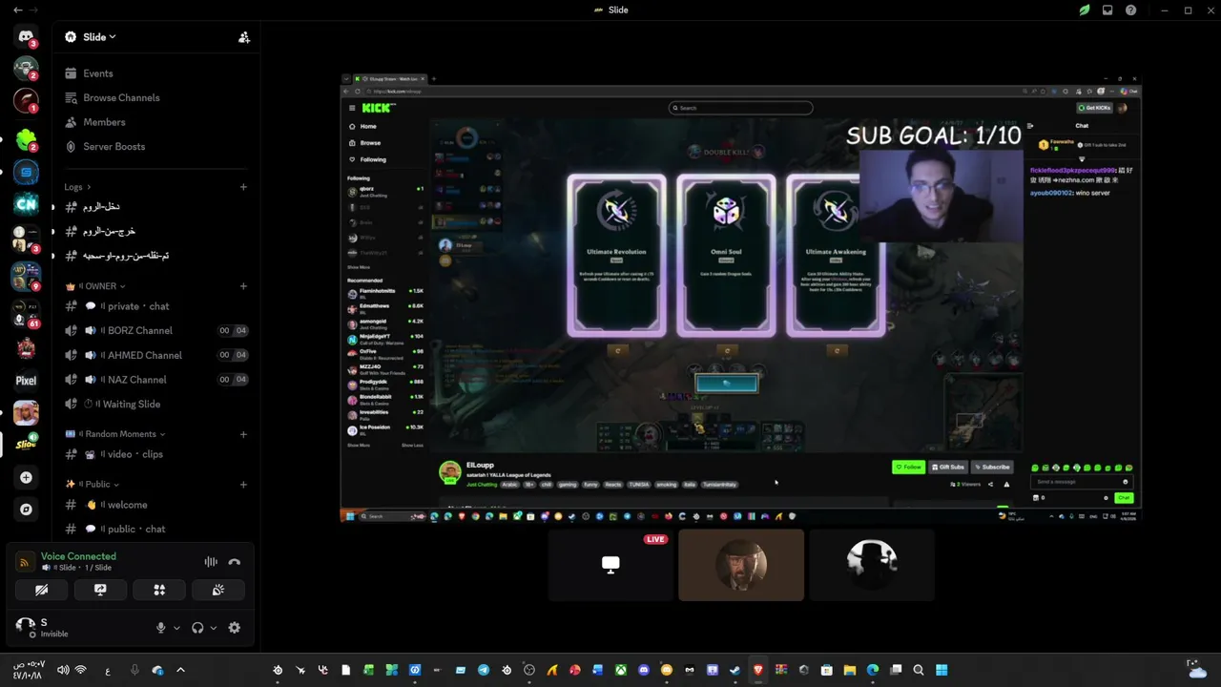Open Discord direct messages home icon
The height and width of the screenshot is (687, 1221).
click(x=26, y=36)
